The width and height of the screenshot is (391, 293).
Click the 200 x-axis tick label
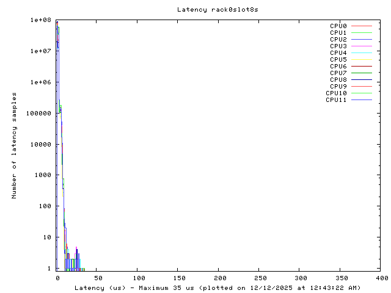218,278
